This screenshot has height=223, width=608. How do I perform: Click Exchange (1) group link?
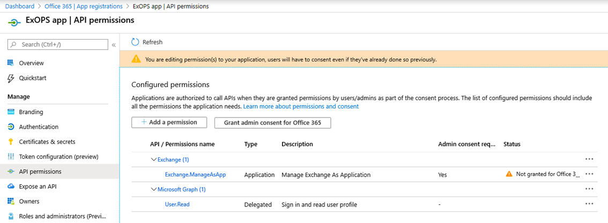pos(173,159)
